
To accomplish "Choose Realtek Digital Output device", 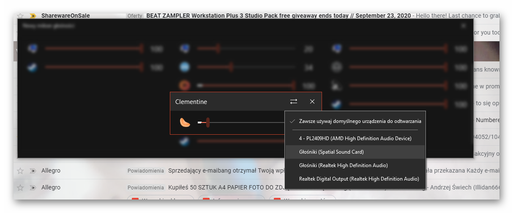I will tap(355, 179).
